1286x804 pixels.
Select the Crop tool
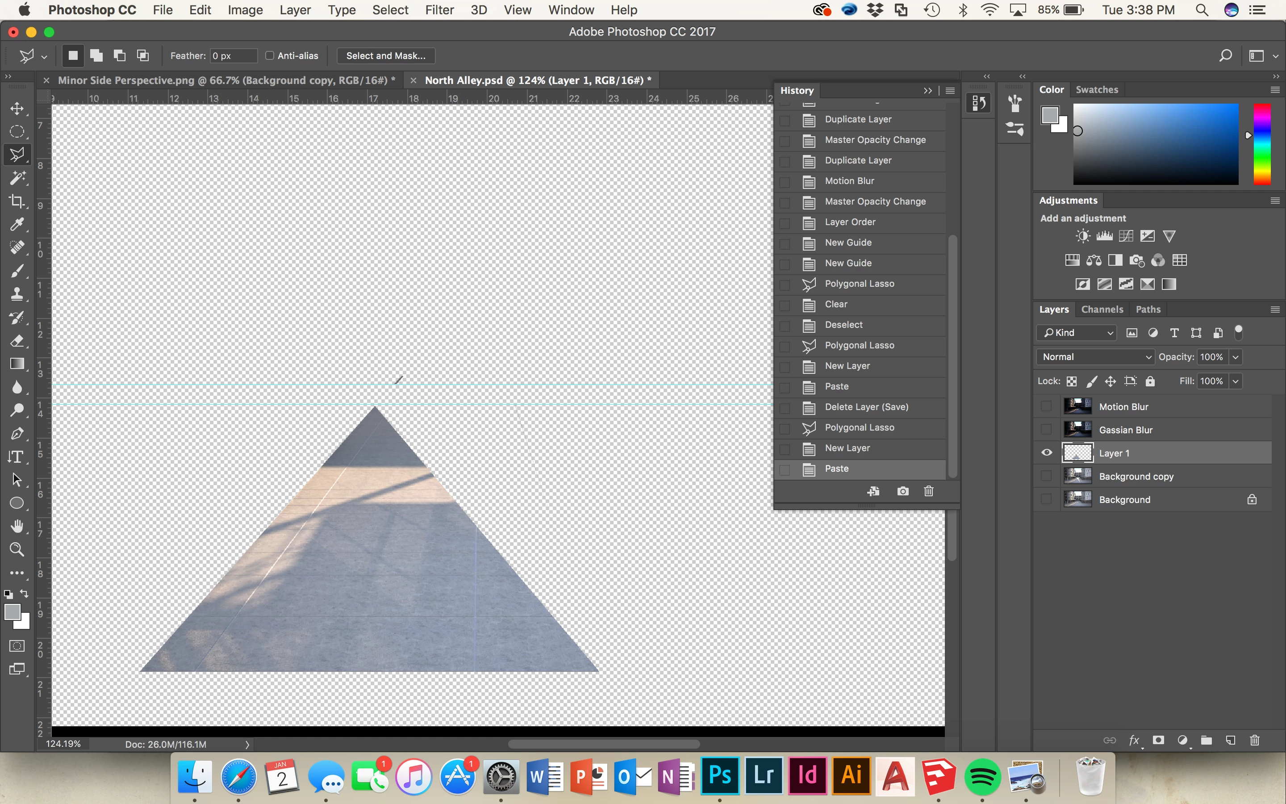click(17, 201)
